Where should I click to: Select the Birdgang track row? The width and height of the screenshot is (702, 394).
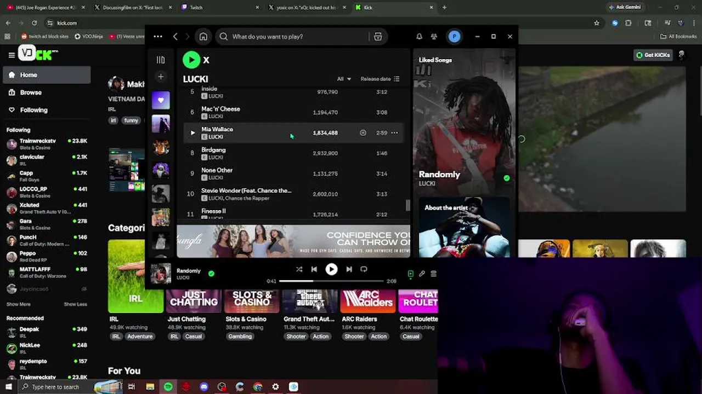(x=293, y=153)
